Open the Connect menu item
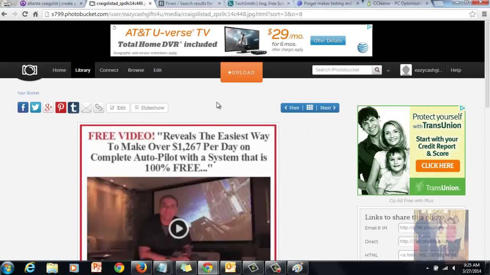The height and width of the screenshot is (275, 490). tap(109, 70)
